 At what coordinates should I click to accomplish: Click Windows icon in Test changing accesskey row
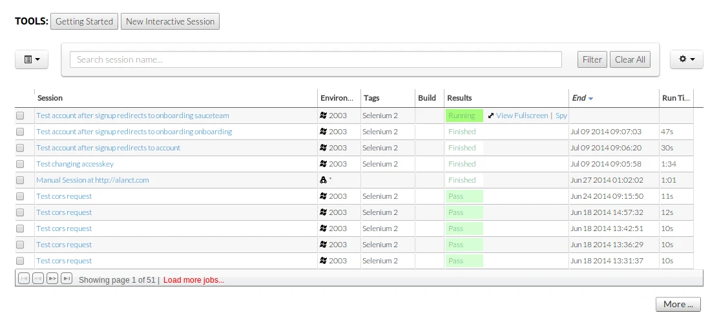(323, 164)
